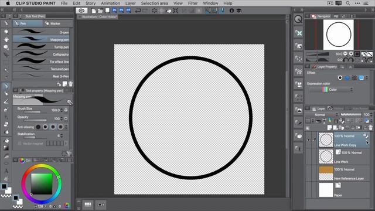Image resolution: width=375 pixels, height=211 pixels.
Task: Click the new raster layer icon
Action: click(x=329, y=128)
